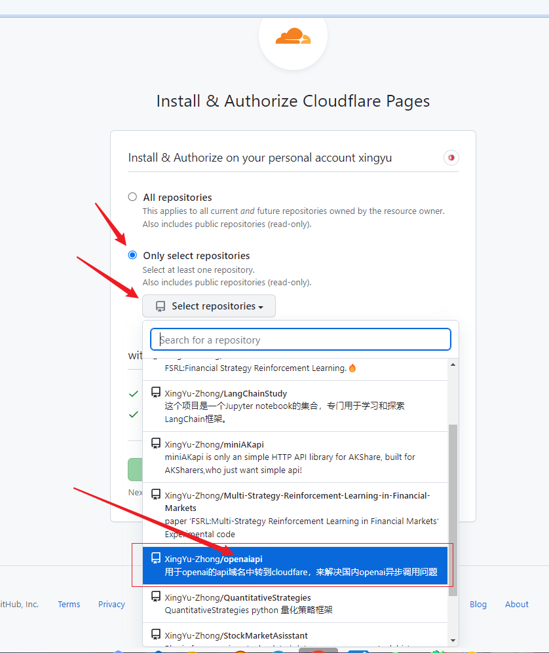The width and height of the screenshot is (549, 653).
Task: Click the repository list scrollbar thumb
Action: coord(453,510)
